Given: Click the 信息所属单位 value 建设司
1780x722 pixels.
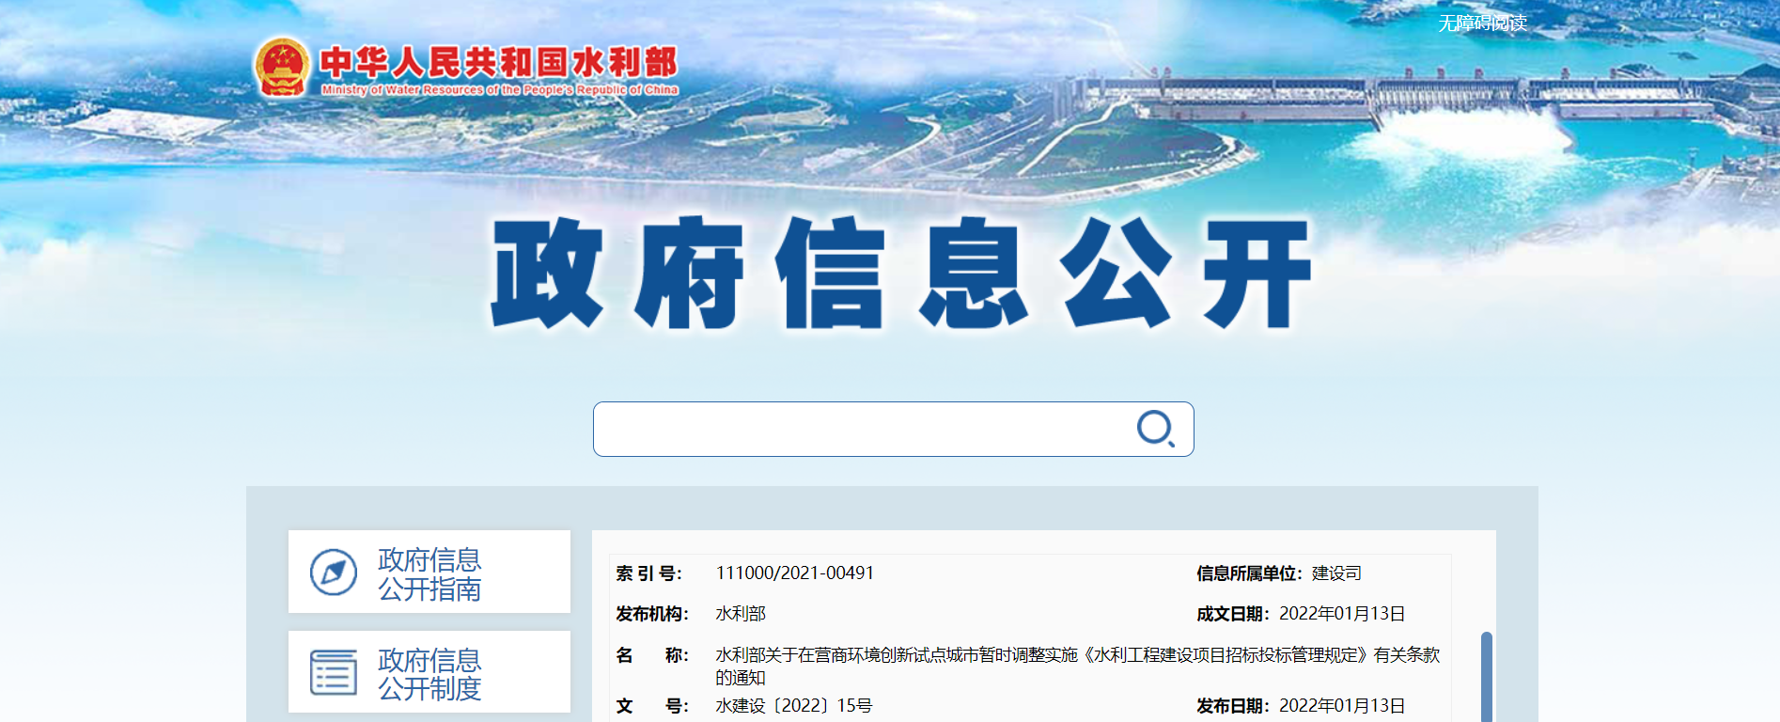Looking at the screenshot, I should (1336, 573).
